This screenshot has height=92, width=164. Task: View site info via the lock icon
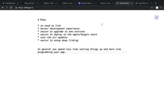click(16, 8)
